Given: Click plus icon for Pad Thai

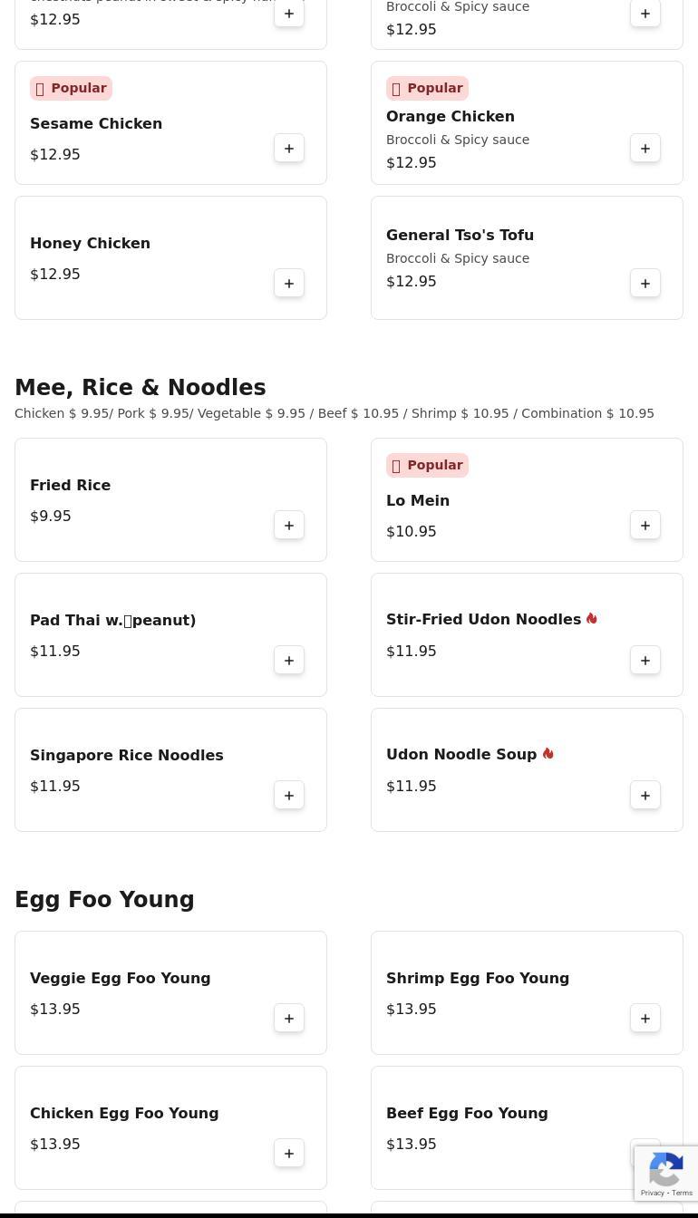Looking at the screenshot, I should pos(289,661).
